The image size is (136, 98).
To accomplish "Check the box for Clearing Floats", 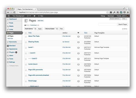I will click(26, 42).
